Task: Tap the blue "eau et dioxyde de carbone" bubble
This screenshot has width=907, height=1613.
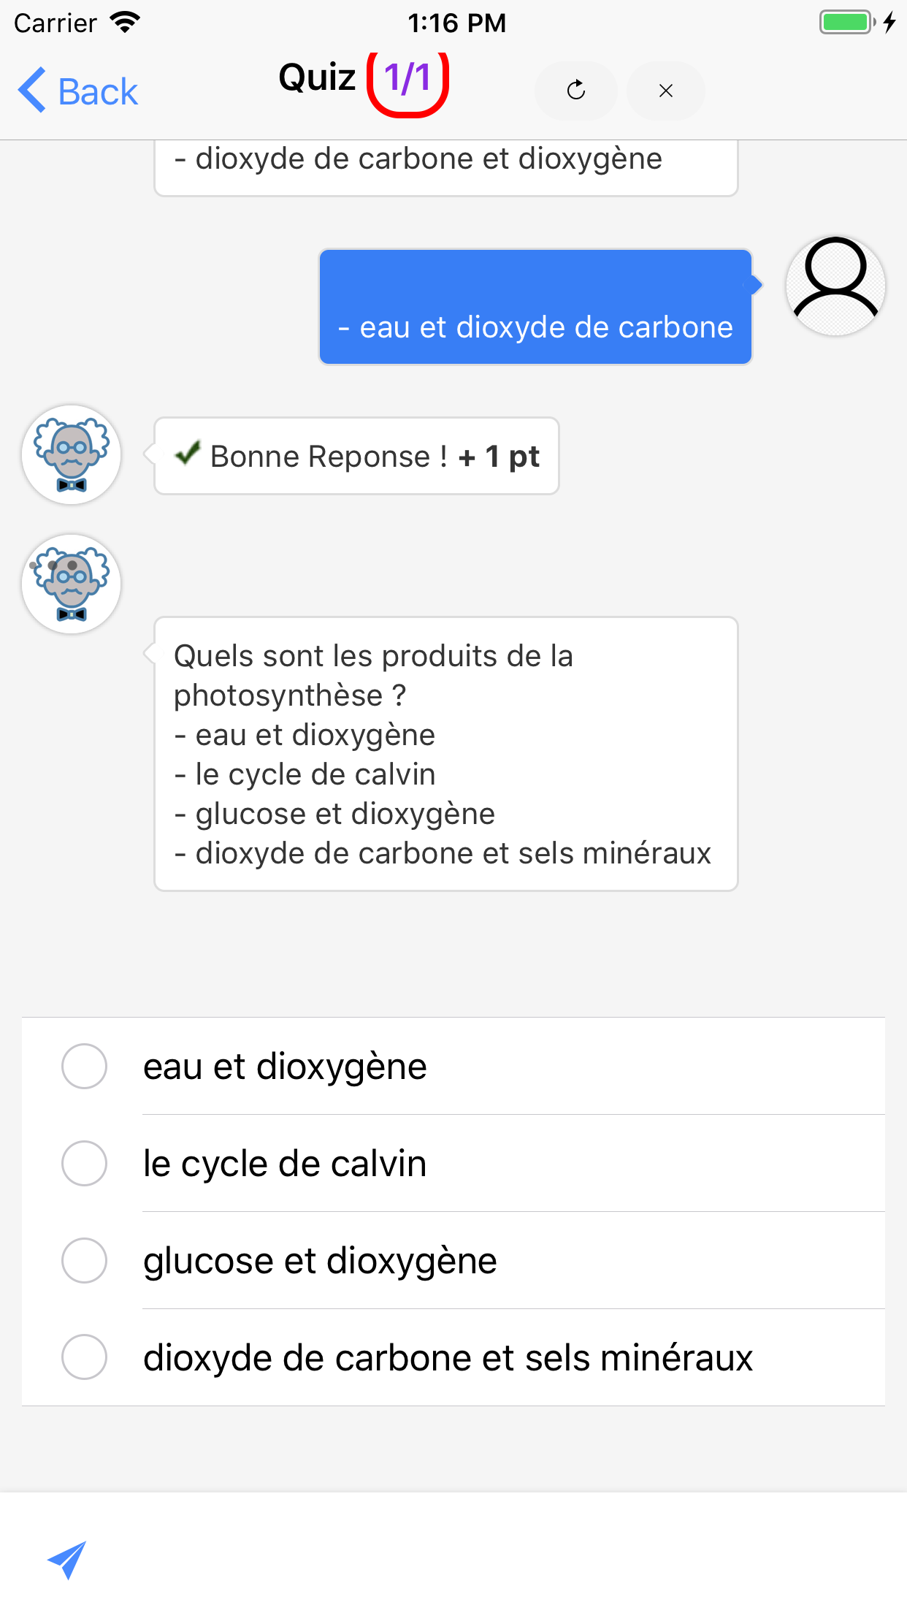Action: click(535, 307)
